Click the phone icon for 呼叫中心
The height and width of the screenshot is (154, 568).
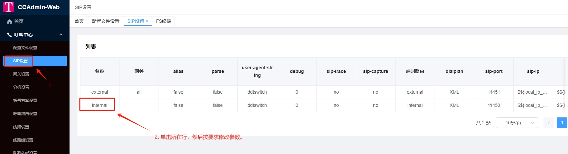pos(10,35)
